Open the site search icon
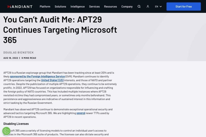Viewport: 206px width, 137px height. (139, 6)
